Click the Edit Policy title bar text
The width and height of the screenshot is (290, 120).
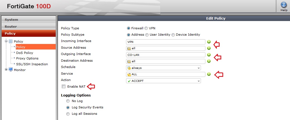click(216, 18)
